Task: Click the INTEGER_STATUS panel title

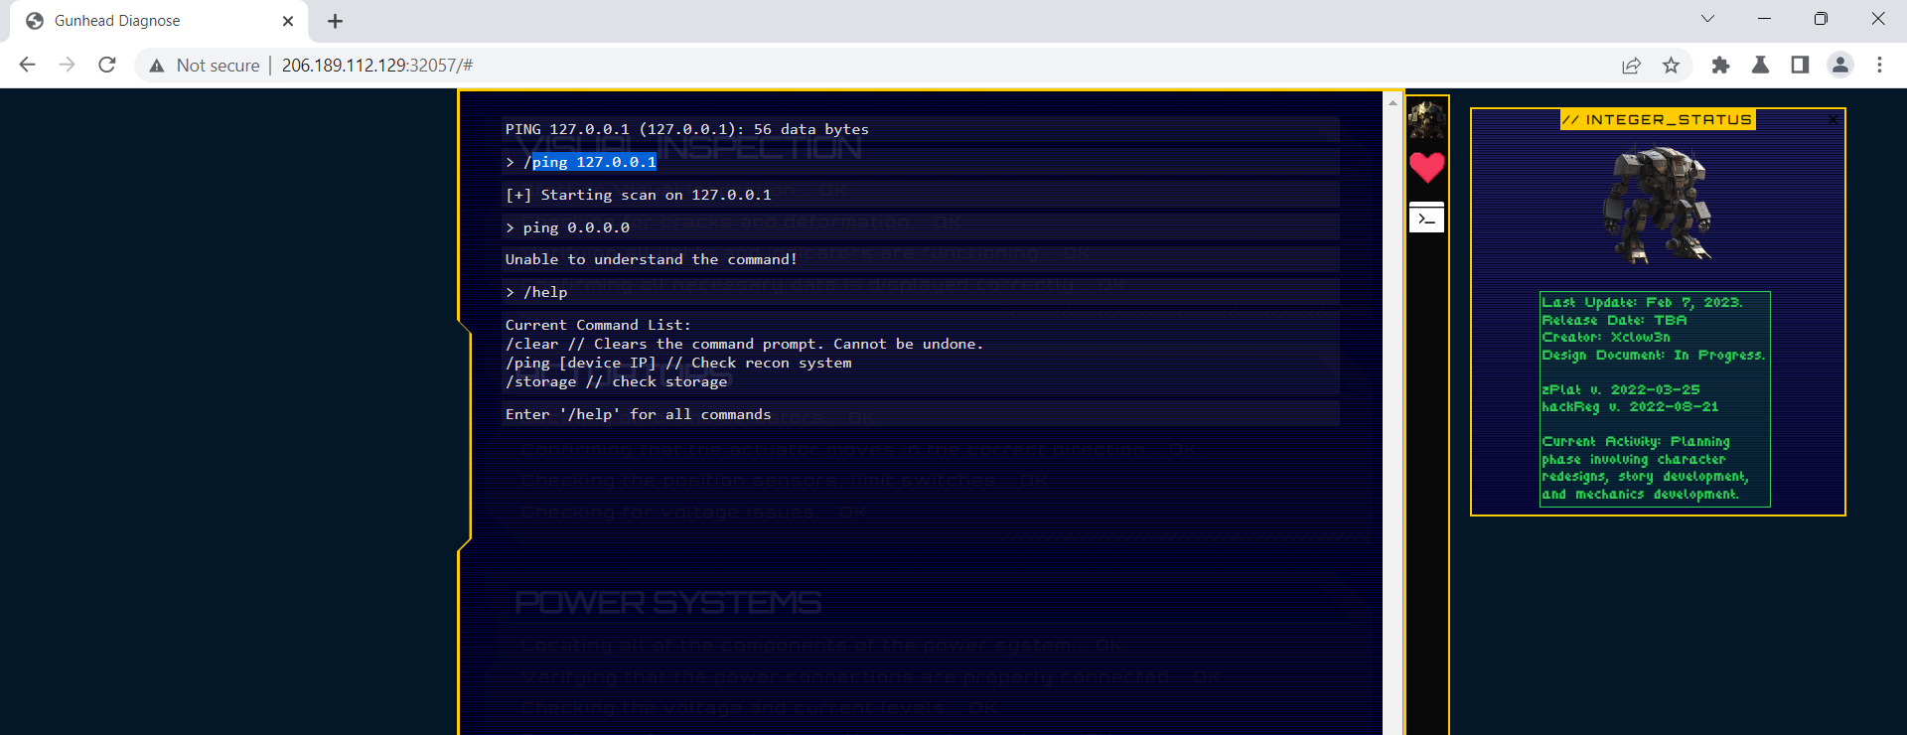Action: [x=1658, y=120]
